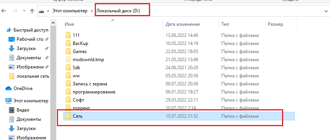Open pinned Рабочий стол in sidebar
The image size is (330, 140).
click(30, 39)
